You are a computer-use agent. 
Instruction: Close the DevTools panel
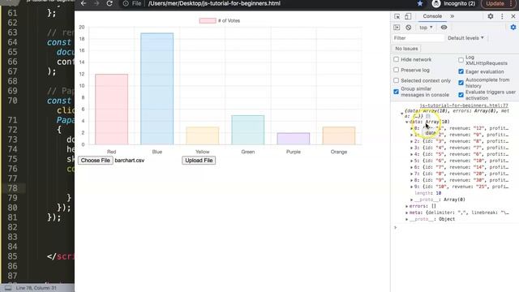[513, 16]
